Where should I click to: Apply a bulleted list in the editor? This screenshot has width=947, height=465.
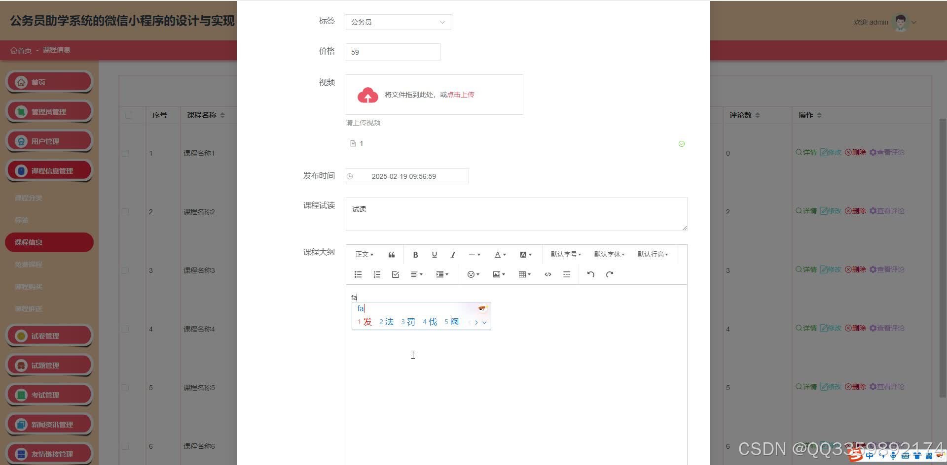[x=358, y=274]
